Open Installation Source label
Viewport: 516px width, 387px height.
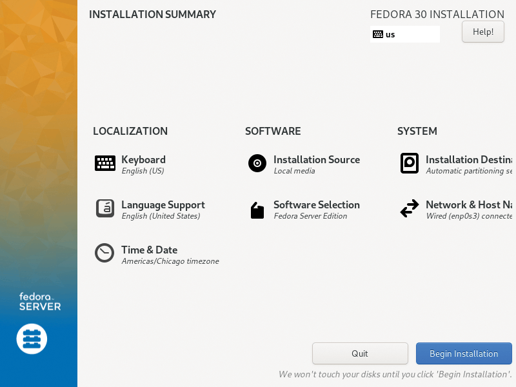317,159
